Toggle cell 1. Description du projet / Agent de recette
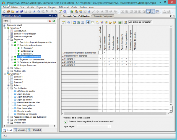177x140 pixels. click(x=105, y=53)
